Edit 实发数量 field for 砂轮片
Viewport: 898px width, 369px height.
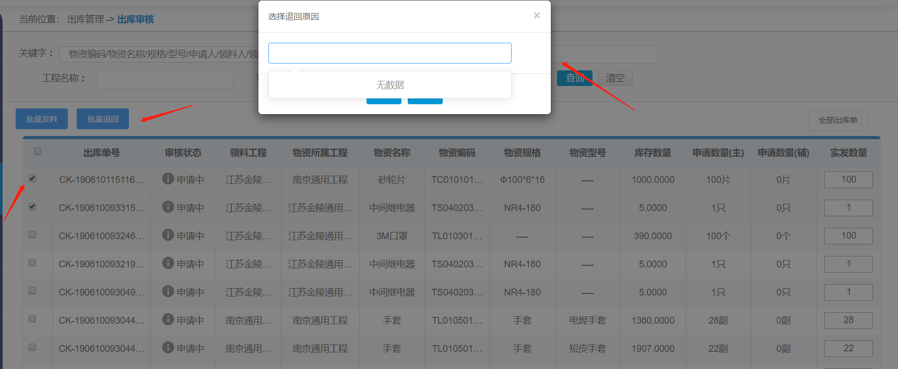[848, 179]
